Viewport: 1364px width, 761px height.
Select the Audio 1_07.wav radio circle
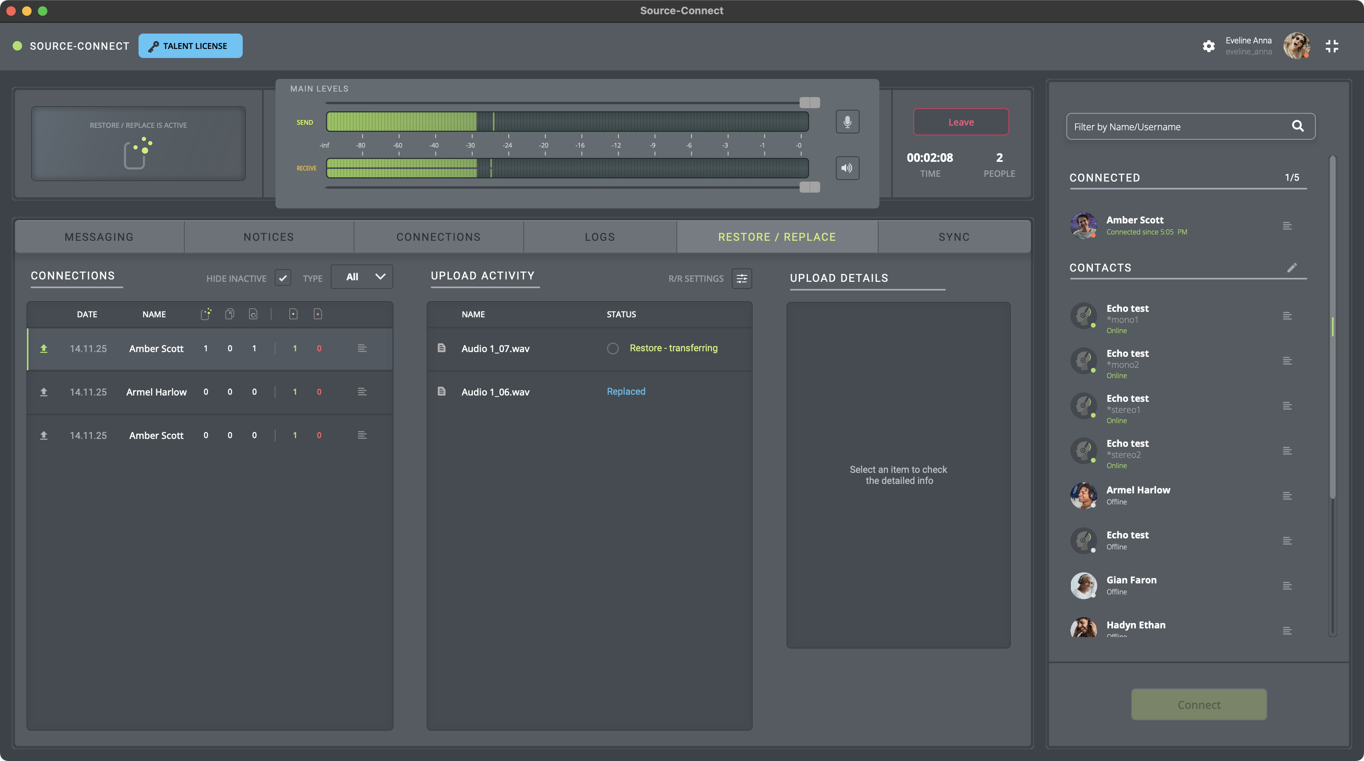[613, 349]
